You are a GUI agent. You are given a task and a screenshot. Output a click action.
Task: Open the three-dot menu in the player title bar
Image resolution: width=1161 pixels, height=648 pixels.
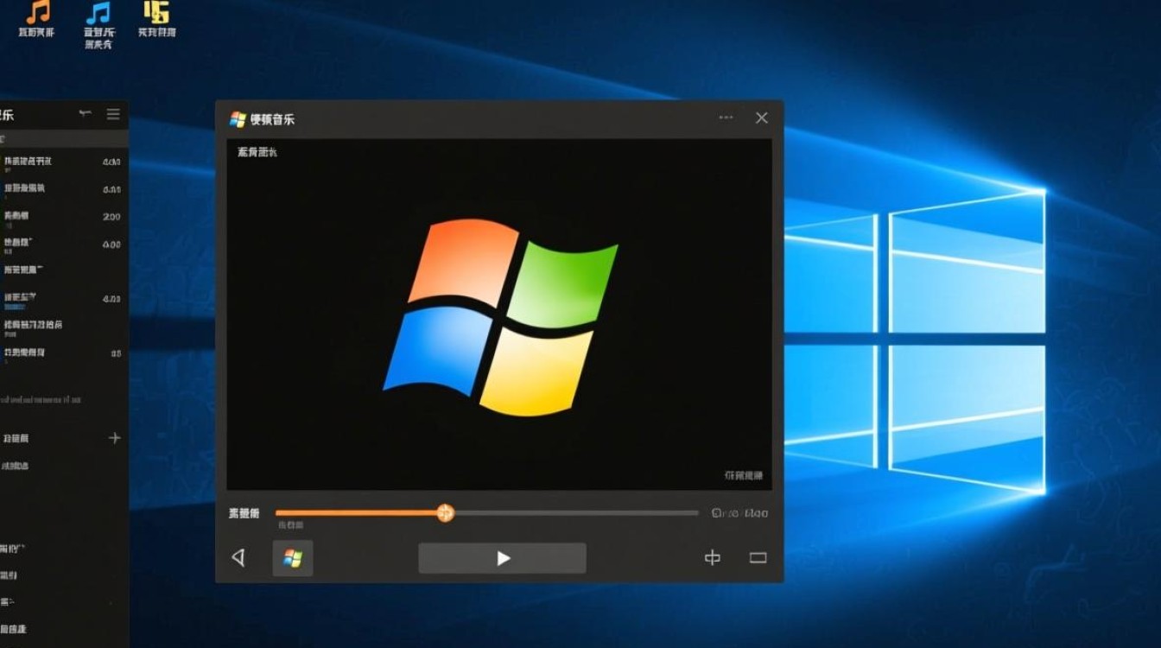click(725, 118)
